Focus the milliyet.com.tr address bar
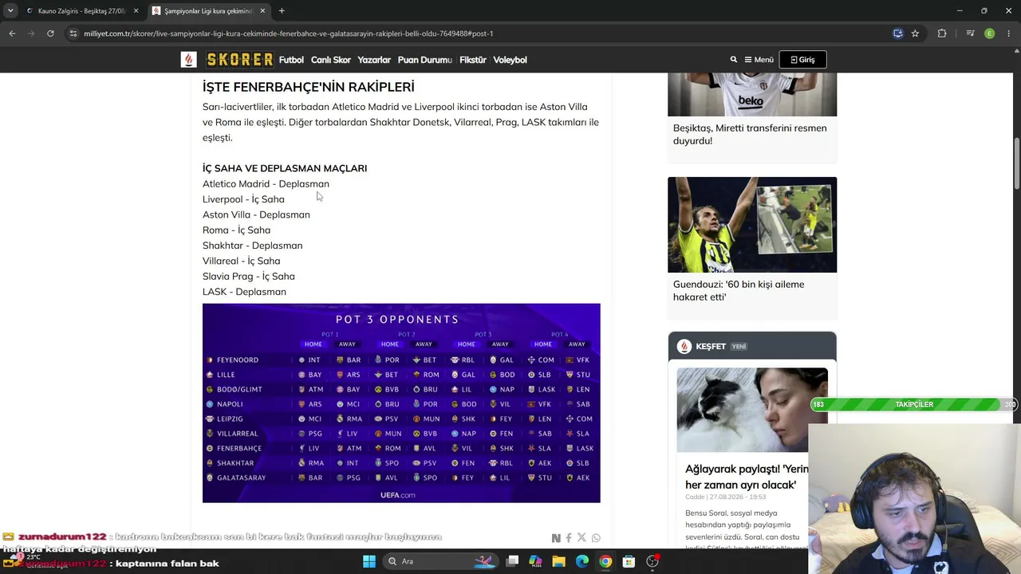Screen dimensions: 1021x574 pyautogui.click(x=487, y=33)
